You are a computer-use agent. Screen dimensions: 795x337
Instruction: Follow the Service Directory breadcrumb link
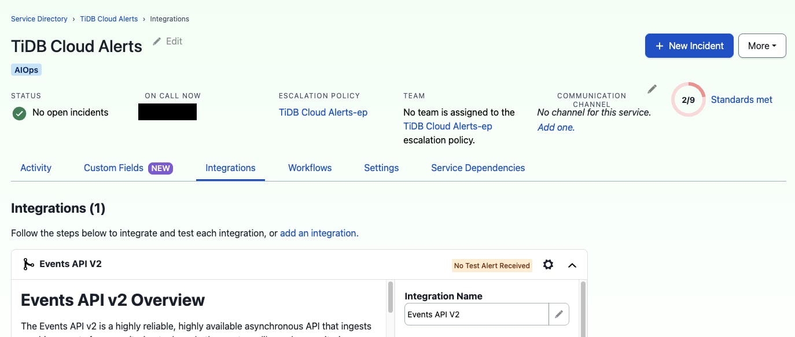[39, 19]
